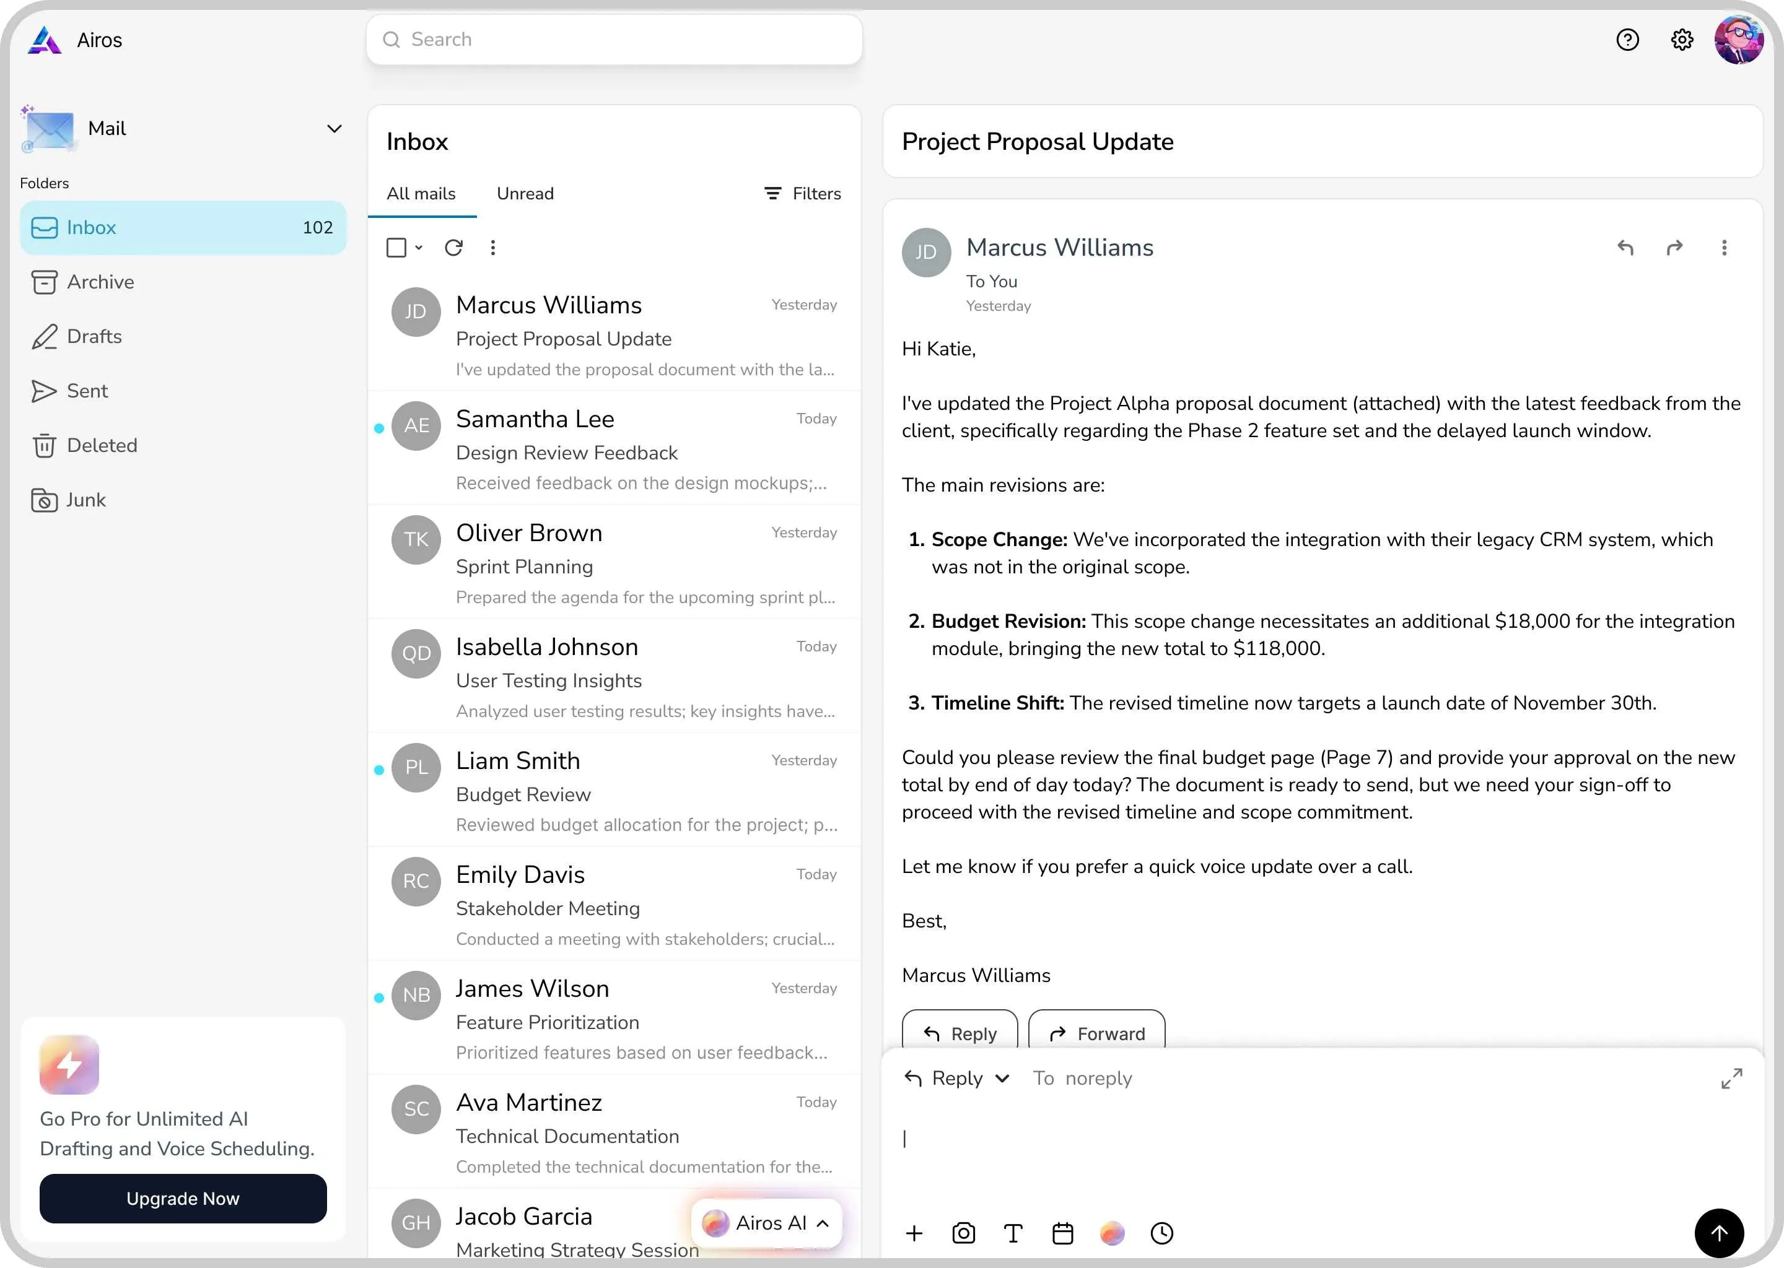Open the Reply type dropdown in composer

(958, 1079)
